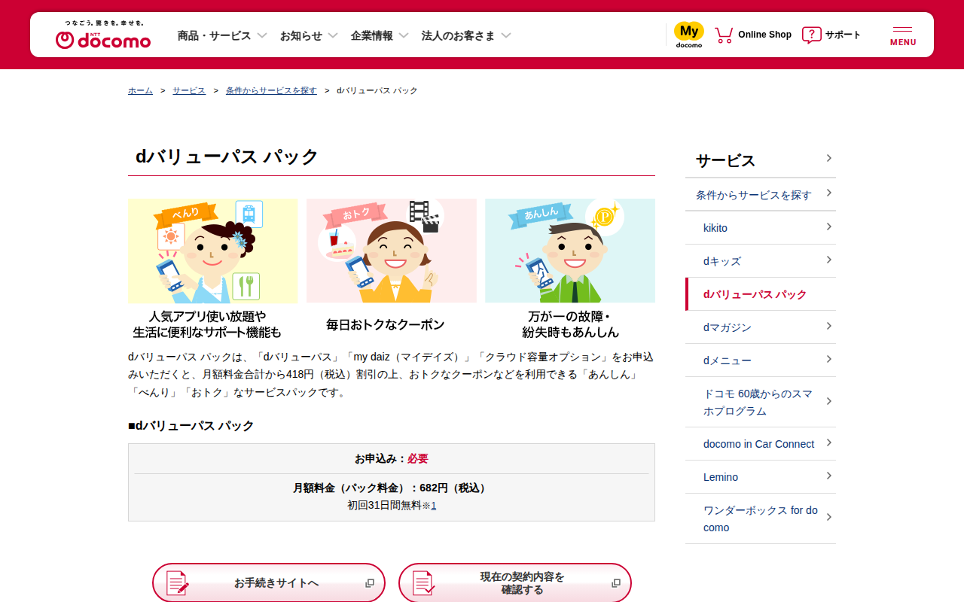Click the chevron beside kikito
This screenshot has width=964, height=602.
click(x=828, y=227)
